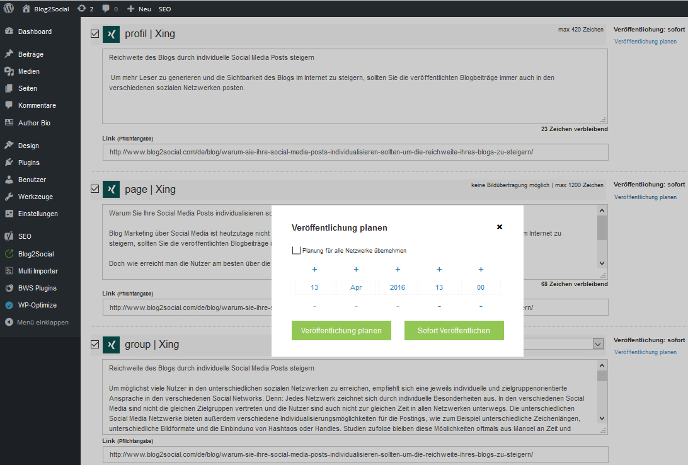The width and height of the screenshot is (688, 465).
Task: Enable Planung für alle Netzwerke übernehmen
Action: coord(296,251)
